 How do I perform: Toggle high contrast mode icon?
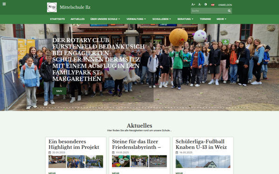point(206,5)
